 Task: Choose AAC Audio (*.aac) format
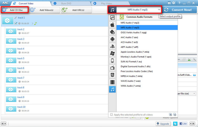147,37
